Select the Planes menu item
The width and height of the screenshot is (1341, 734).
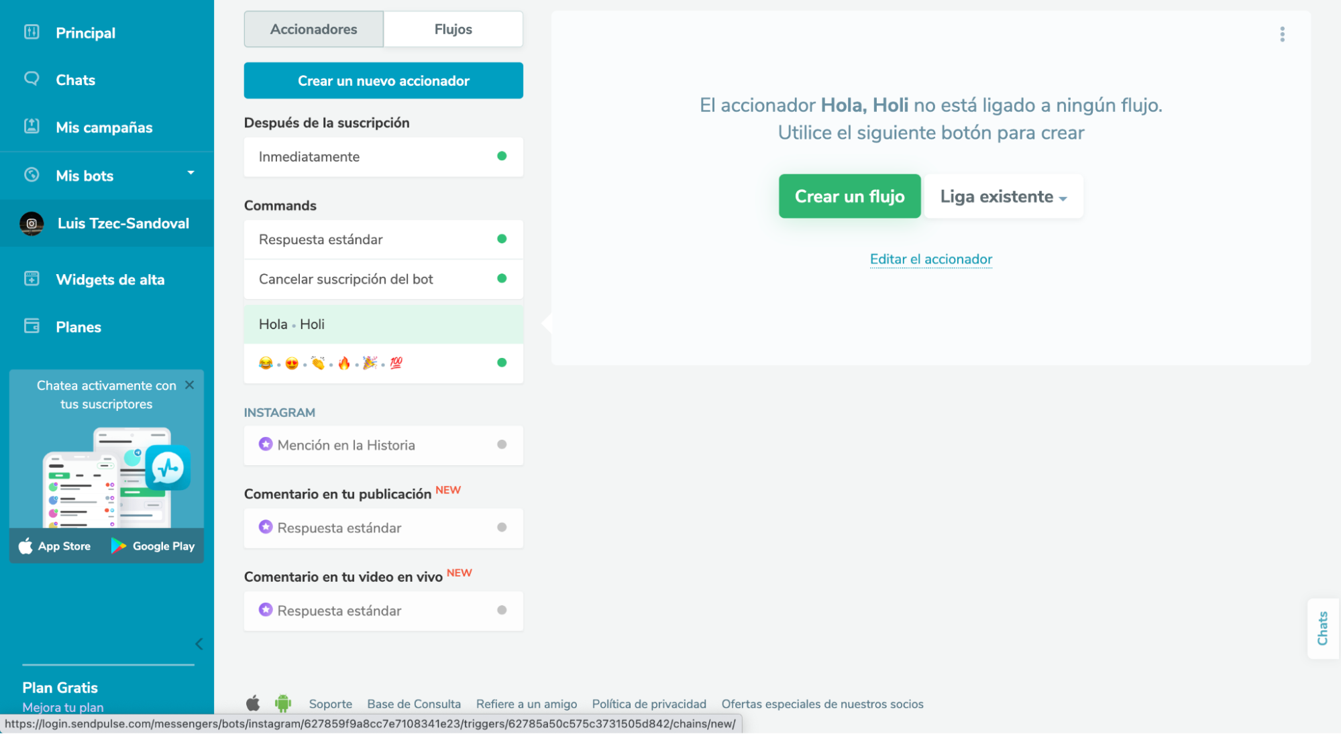pyautogui.click(x=78, y=327)
